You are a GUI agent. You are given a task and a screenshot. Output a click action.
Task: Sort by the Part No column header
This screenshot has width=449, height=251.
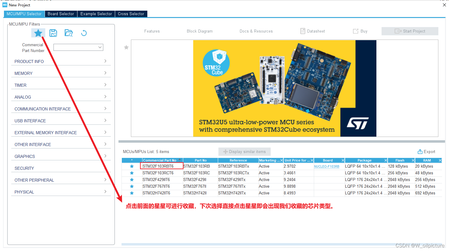[x=201, y=160]
